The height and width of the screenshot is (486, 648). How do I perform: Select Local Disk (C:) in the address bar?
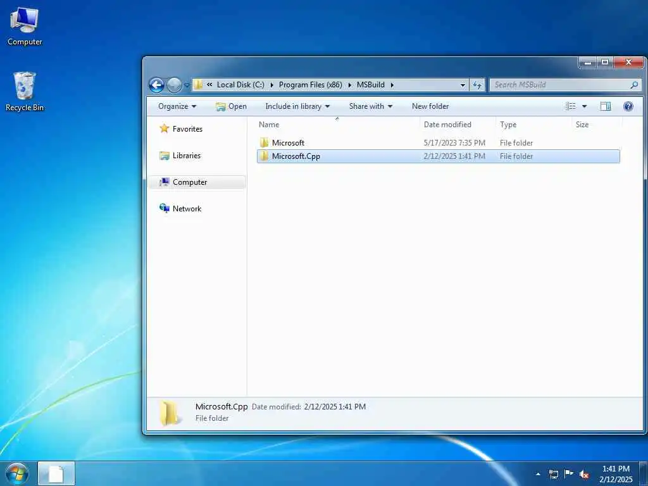pos(240,85)
